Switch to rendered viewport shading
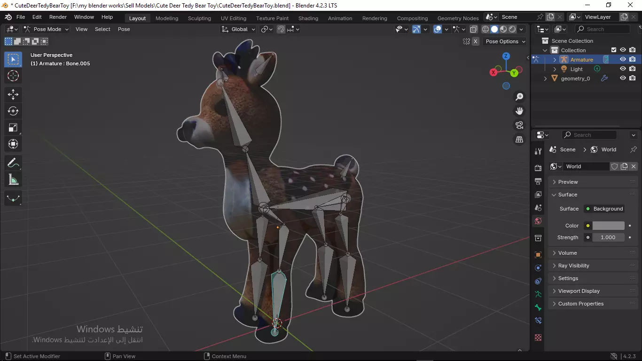This screenshot has height=361, width=642. pos(512,29)
